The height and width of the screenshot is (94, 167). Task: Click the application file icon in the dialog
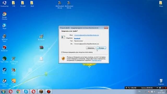pos(63,37)
